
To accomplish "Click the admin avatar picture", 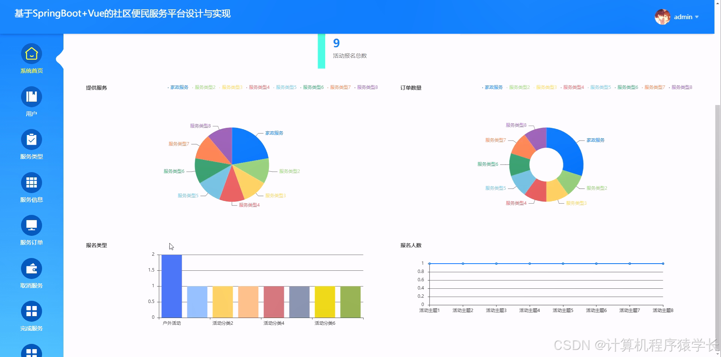I will click(x=662, y=17).
